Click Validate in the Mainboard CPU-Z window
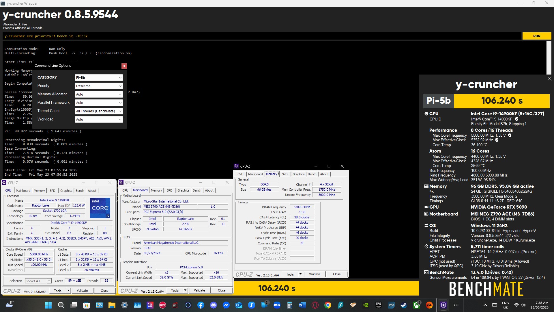The image size is (554, 312). [x=199, y=290]
